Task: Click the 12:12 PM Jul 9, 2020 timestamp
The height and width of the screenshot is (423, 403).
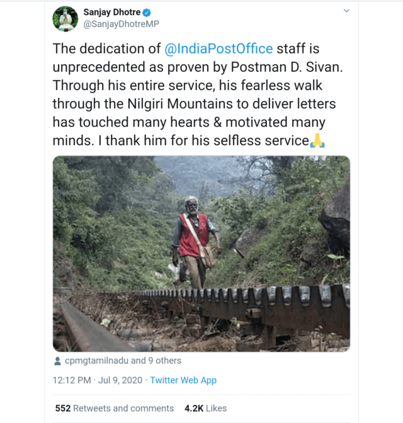Action: click(x=98, y=380)
